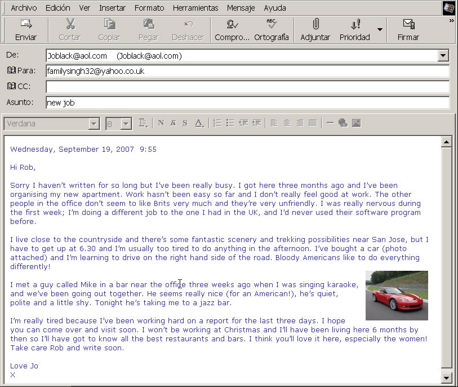
Task: Click the date line "Wednesday, September 19, 2007"
Action: pyautogui.click(x=72, y=149)
